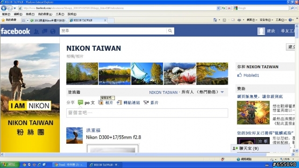Click the Facebook 搜尋 search field
299x168 pixels.
point(113,31)
